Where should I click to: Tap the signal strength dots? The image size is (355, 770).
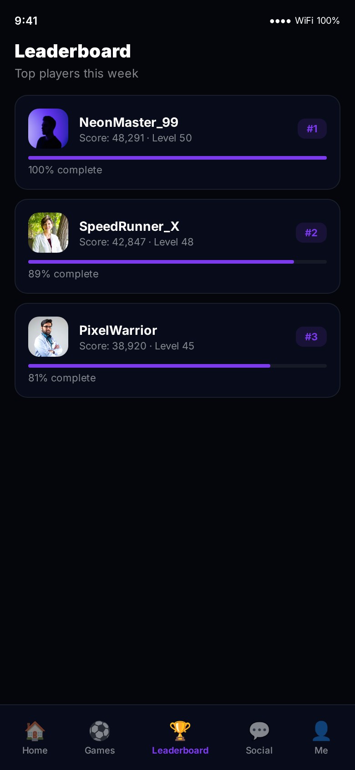point(280,21)
